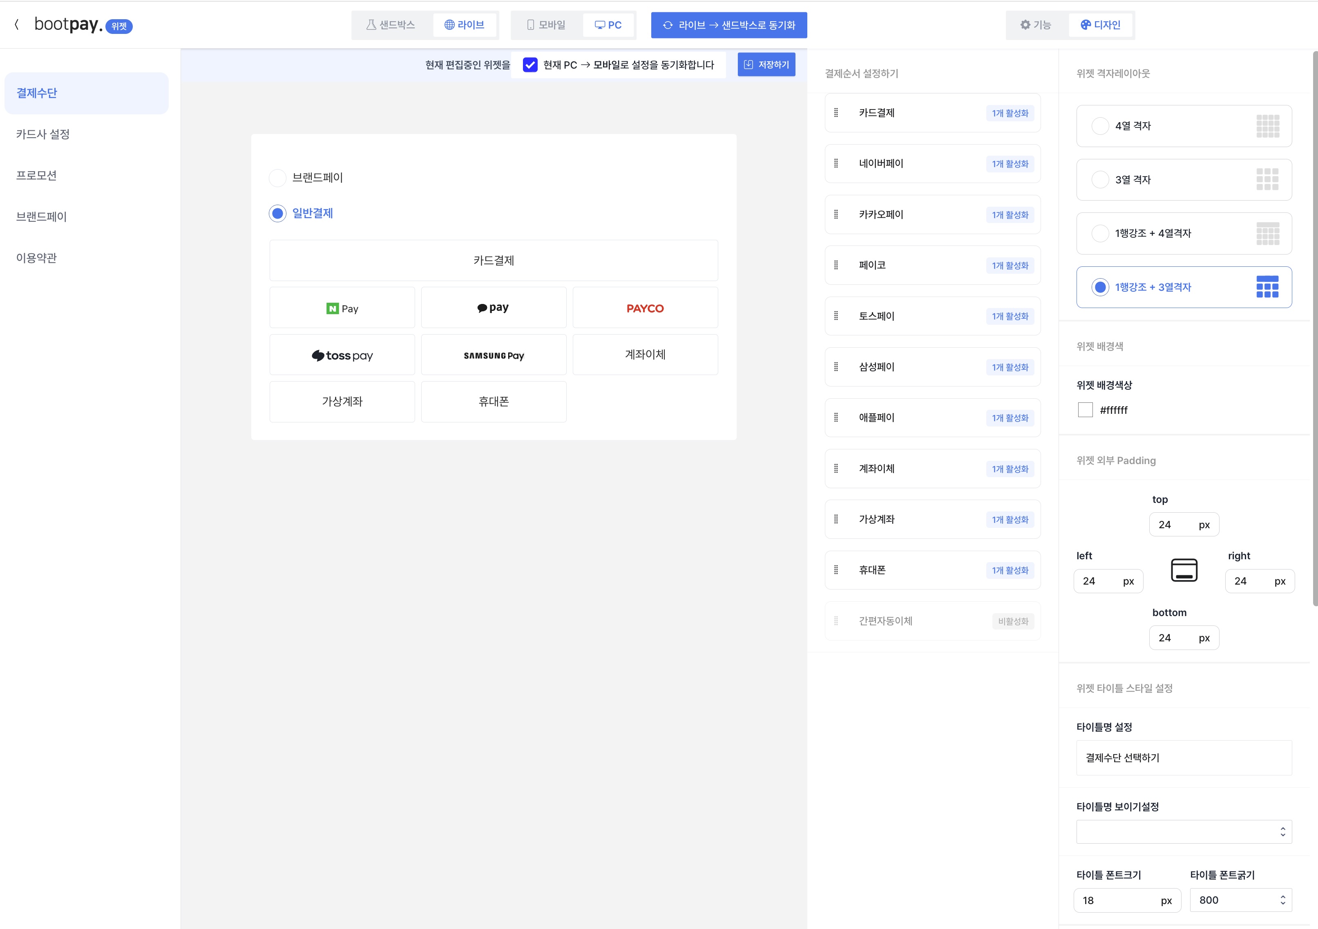Switch to the 기능 tab

coord(1036,25)
